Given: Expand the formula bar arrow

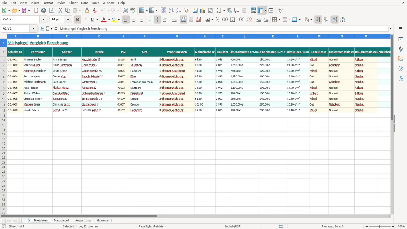Looking at the screenshot, I should [x=391, y=29].
